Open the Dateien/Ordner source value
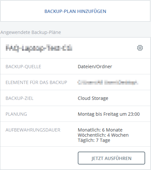 pos(95,67)
